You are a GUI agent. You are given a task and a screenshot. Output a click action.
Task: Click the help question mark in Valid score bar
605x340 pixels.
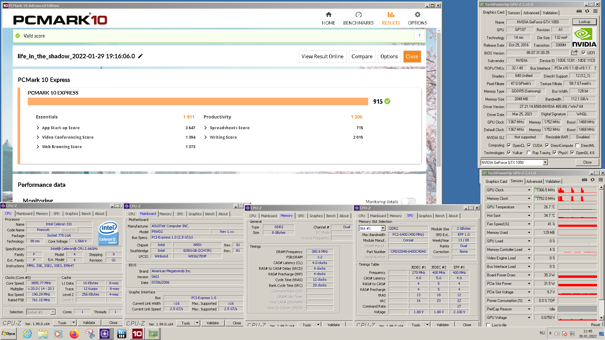419,36
